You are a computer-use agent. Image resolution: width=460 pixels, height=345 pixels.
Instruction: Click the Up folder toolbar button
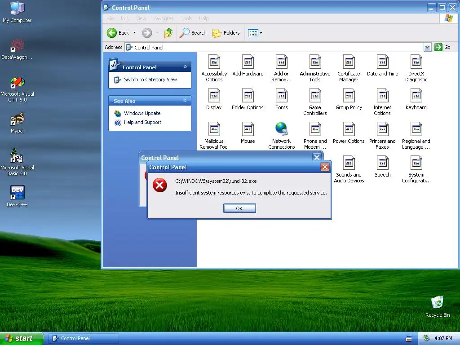[x=168, y=33]
